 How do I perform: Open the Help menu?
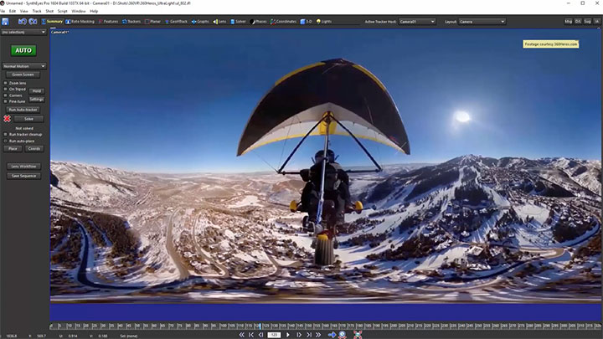click(x=94, y=11)
